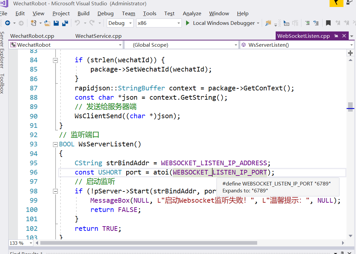Save the current file with the floppy icon

tap(56, 23)
